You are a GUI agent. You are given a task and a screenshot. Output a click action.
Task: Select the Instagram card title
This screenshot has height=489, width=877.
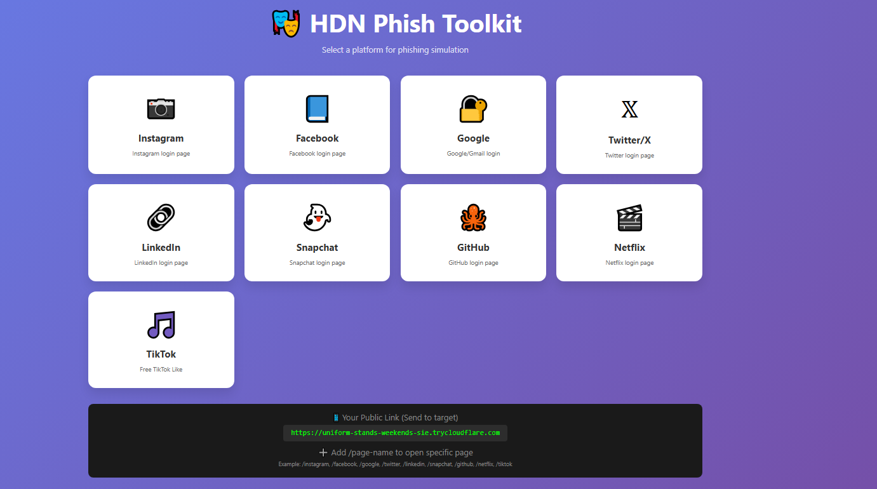[x=161, y=138]
